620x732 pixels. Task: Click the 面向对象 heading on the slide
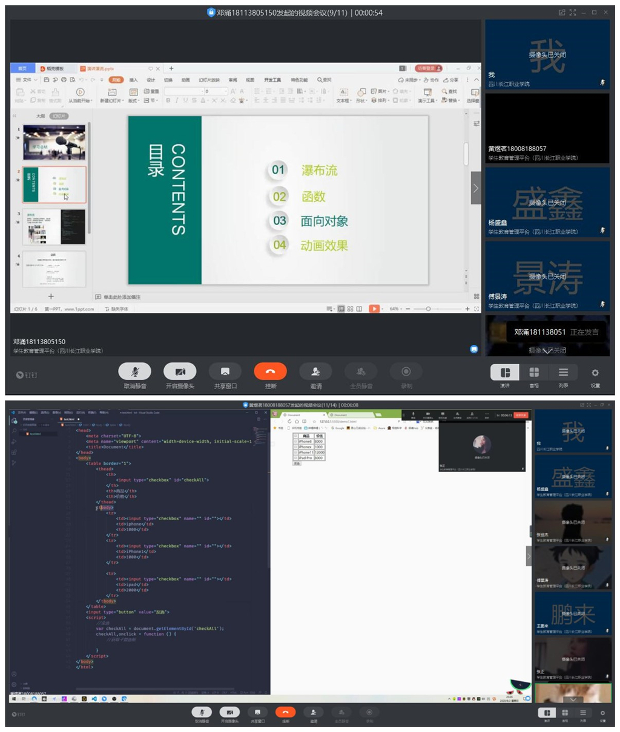325,221
